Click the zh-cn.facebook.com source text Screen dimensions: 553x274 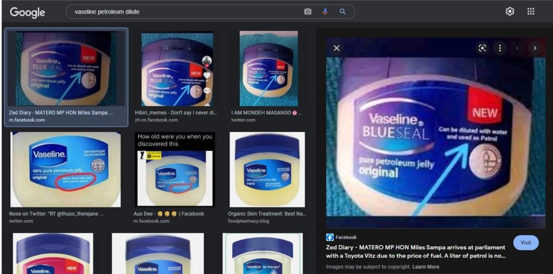click(156, 120)
